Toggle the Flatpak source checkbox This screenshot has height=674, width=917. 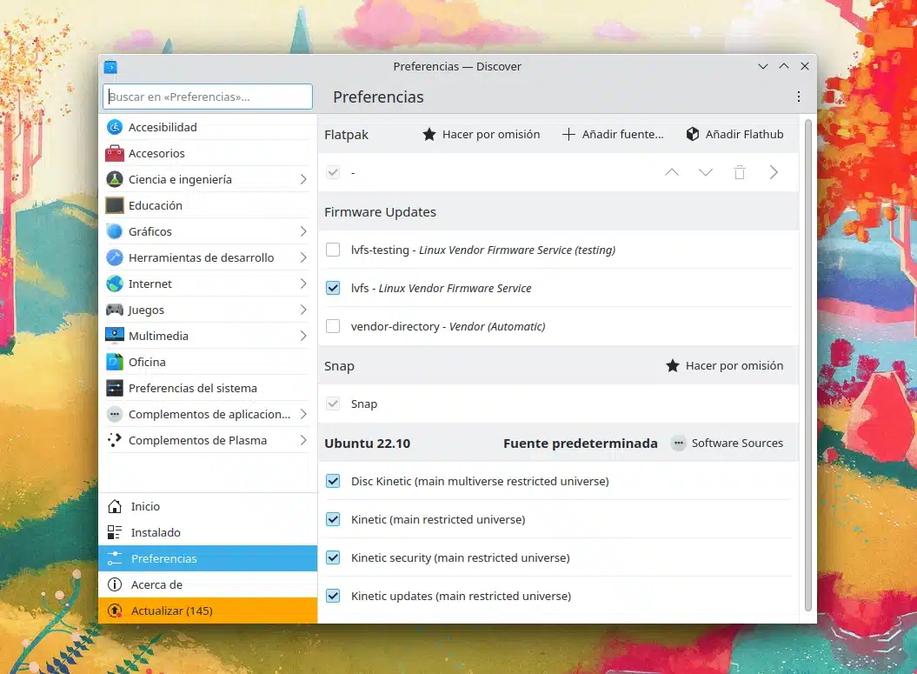point(333,172)
